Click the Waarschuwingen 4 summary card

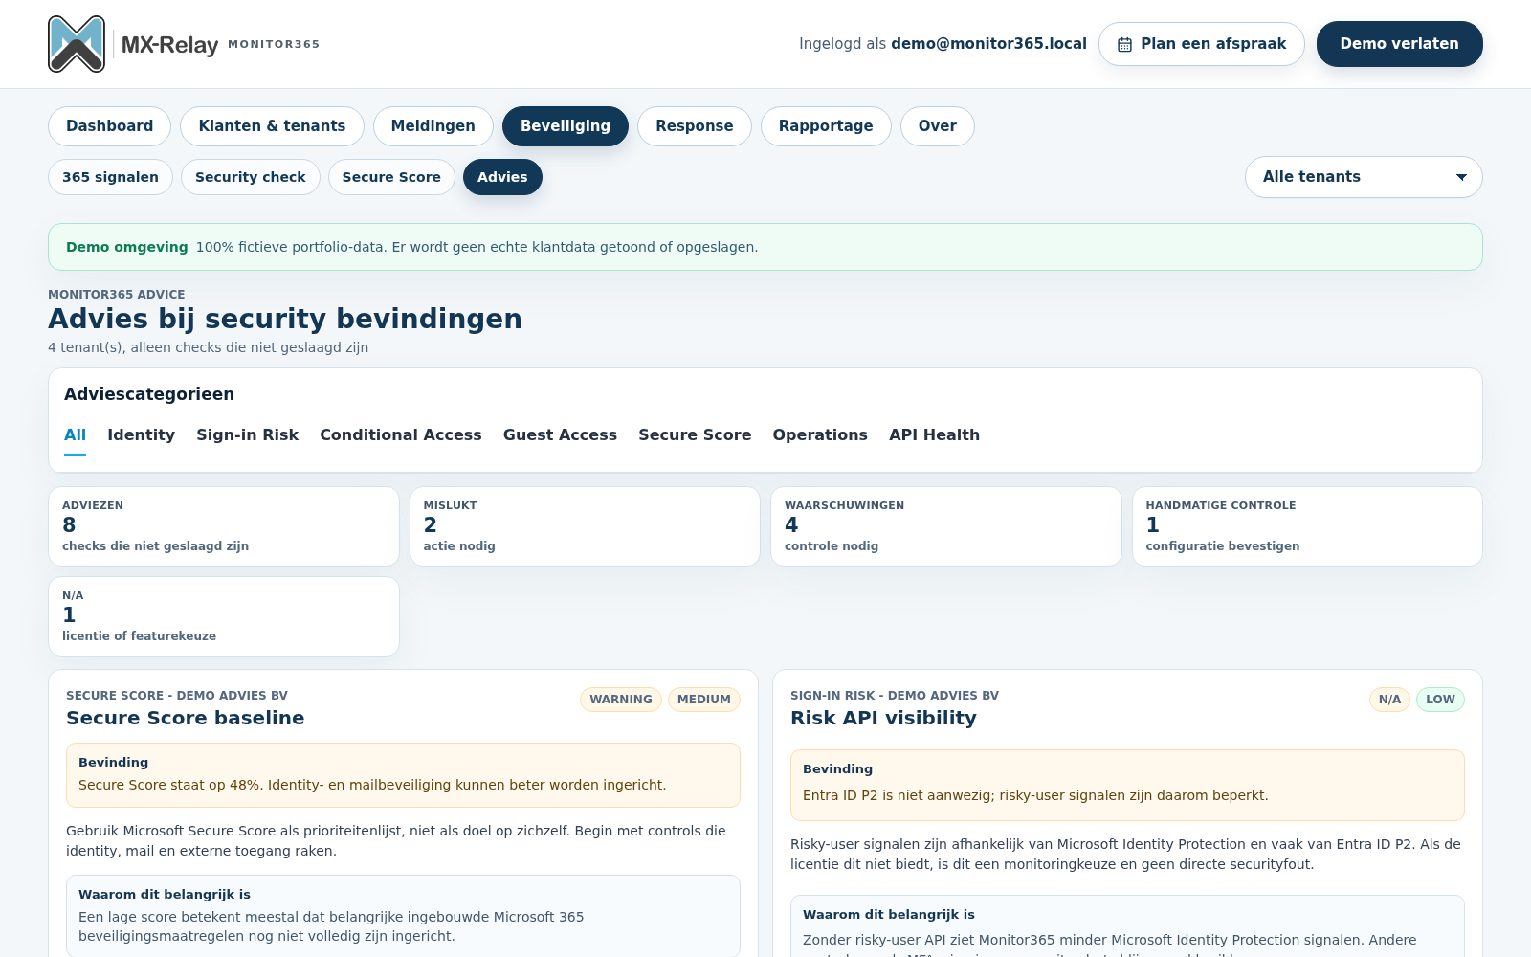[946, 526]
